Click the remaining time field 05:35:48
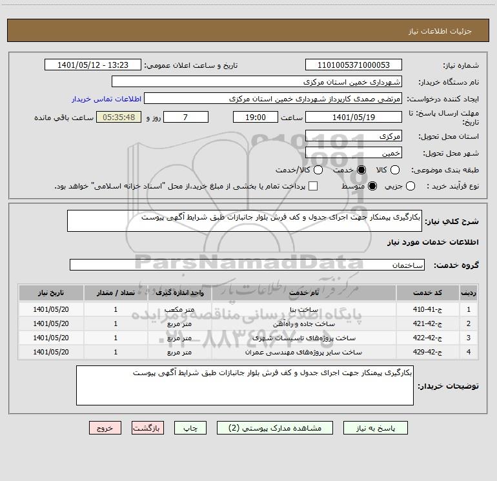This screenshot has height=481, width=497. pyautogui.click(x=119, y=117)
